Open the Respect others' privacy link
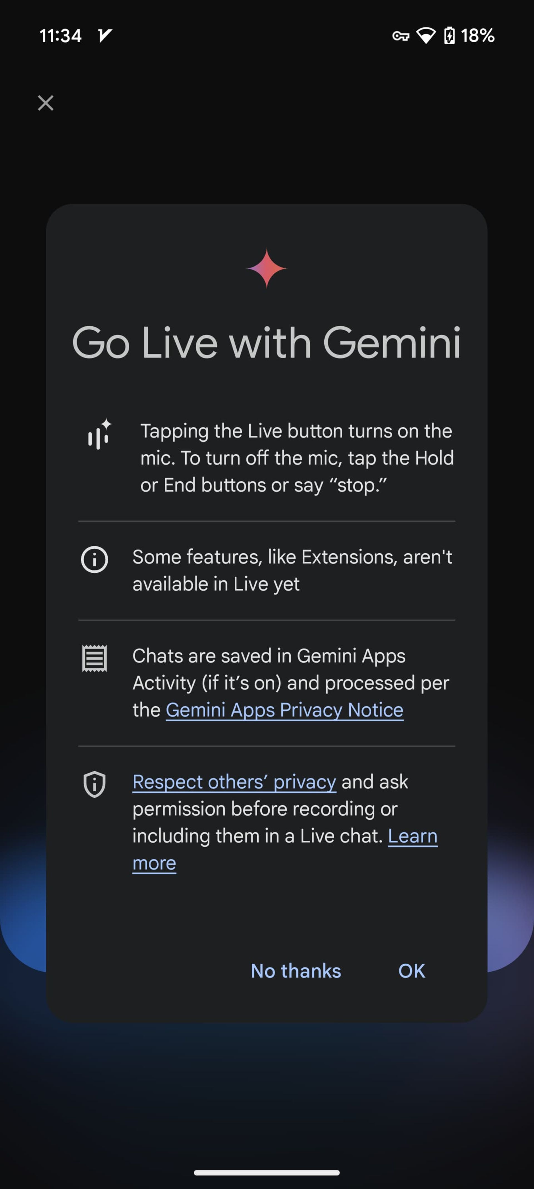534x1189 pixels. 234,782
